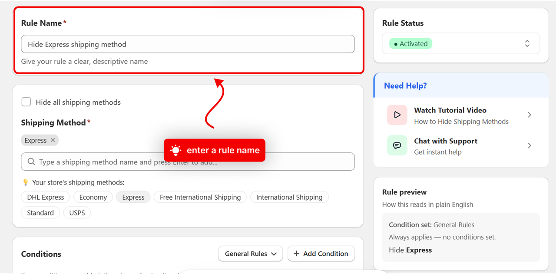Open the Rule Status Activated selector

click(x=461, y=44)
